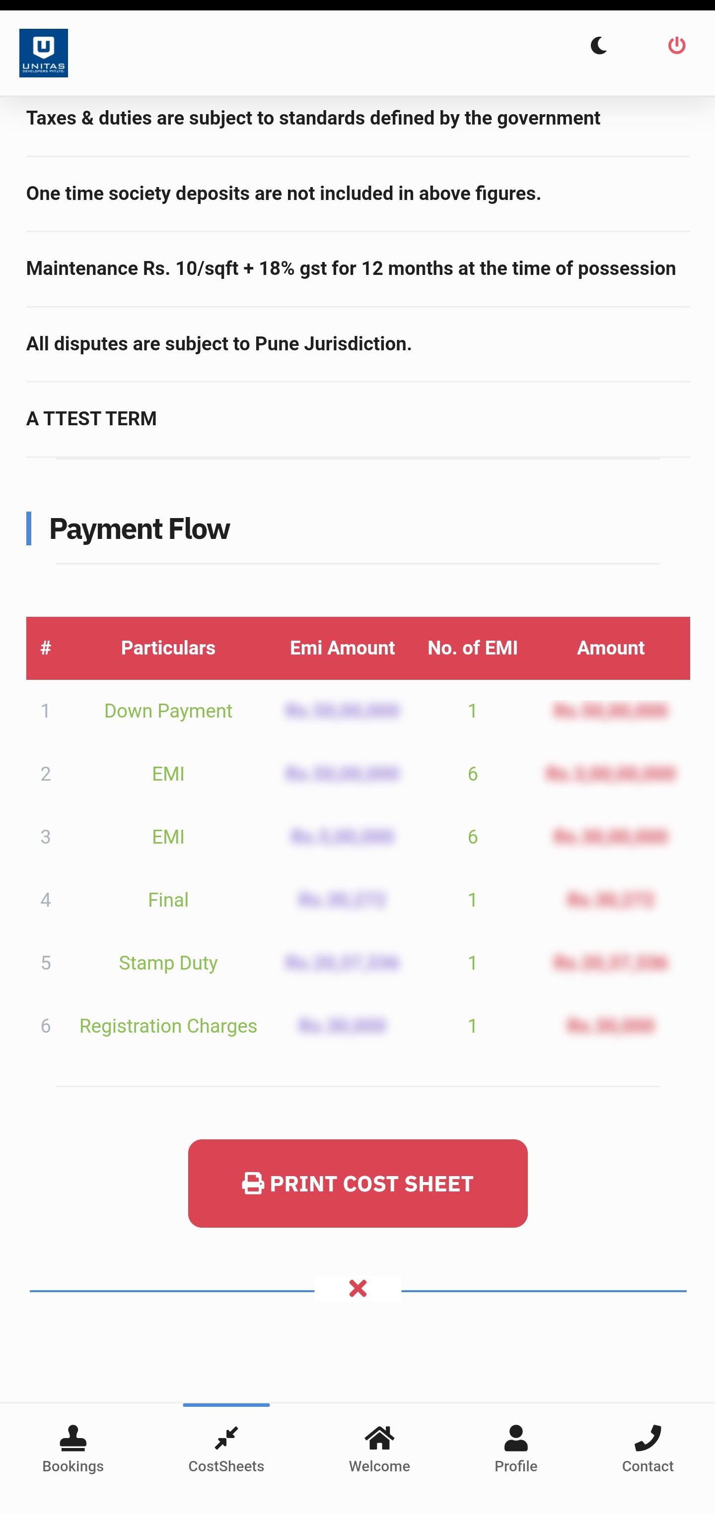This screenshot has height=1514, width=715.
Task: Toggle dark mode with moon icon
Action: click(x=599, y=46)
